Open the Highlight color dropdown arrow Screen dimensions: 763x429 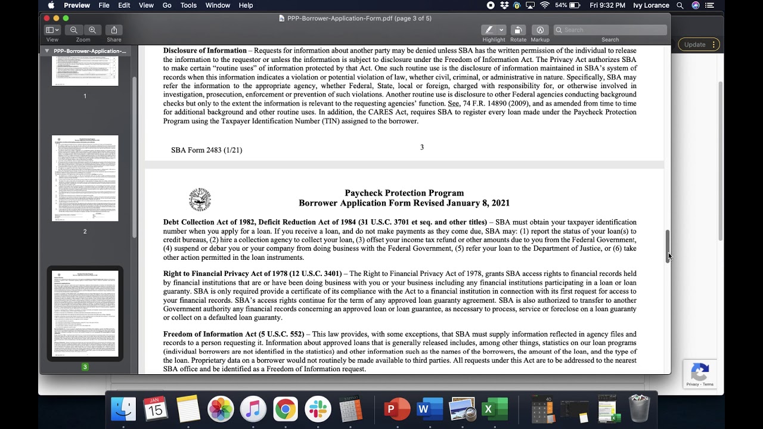point(501,30)
